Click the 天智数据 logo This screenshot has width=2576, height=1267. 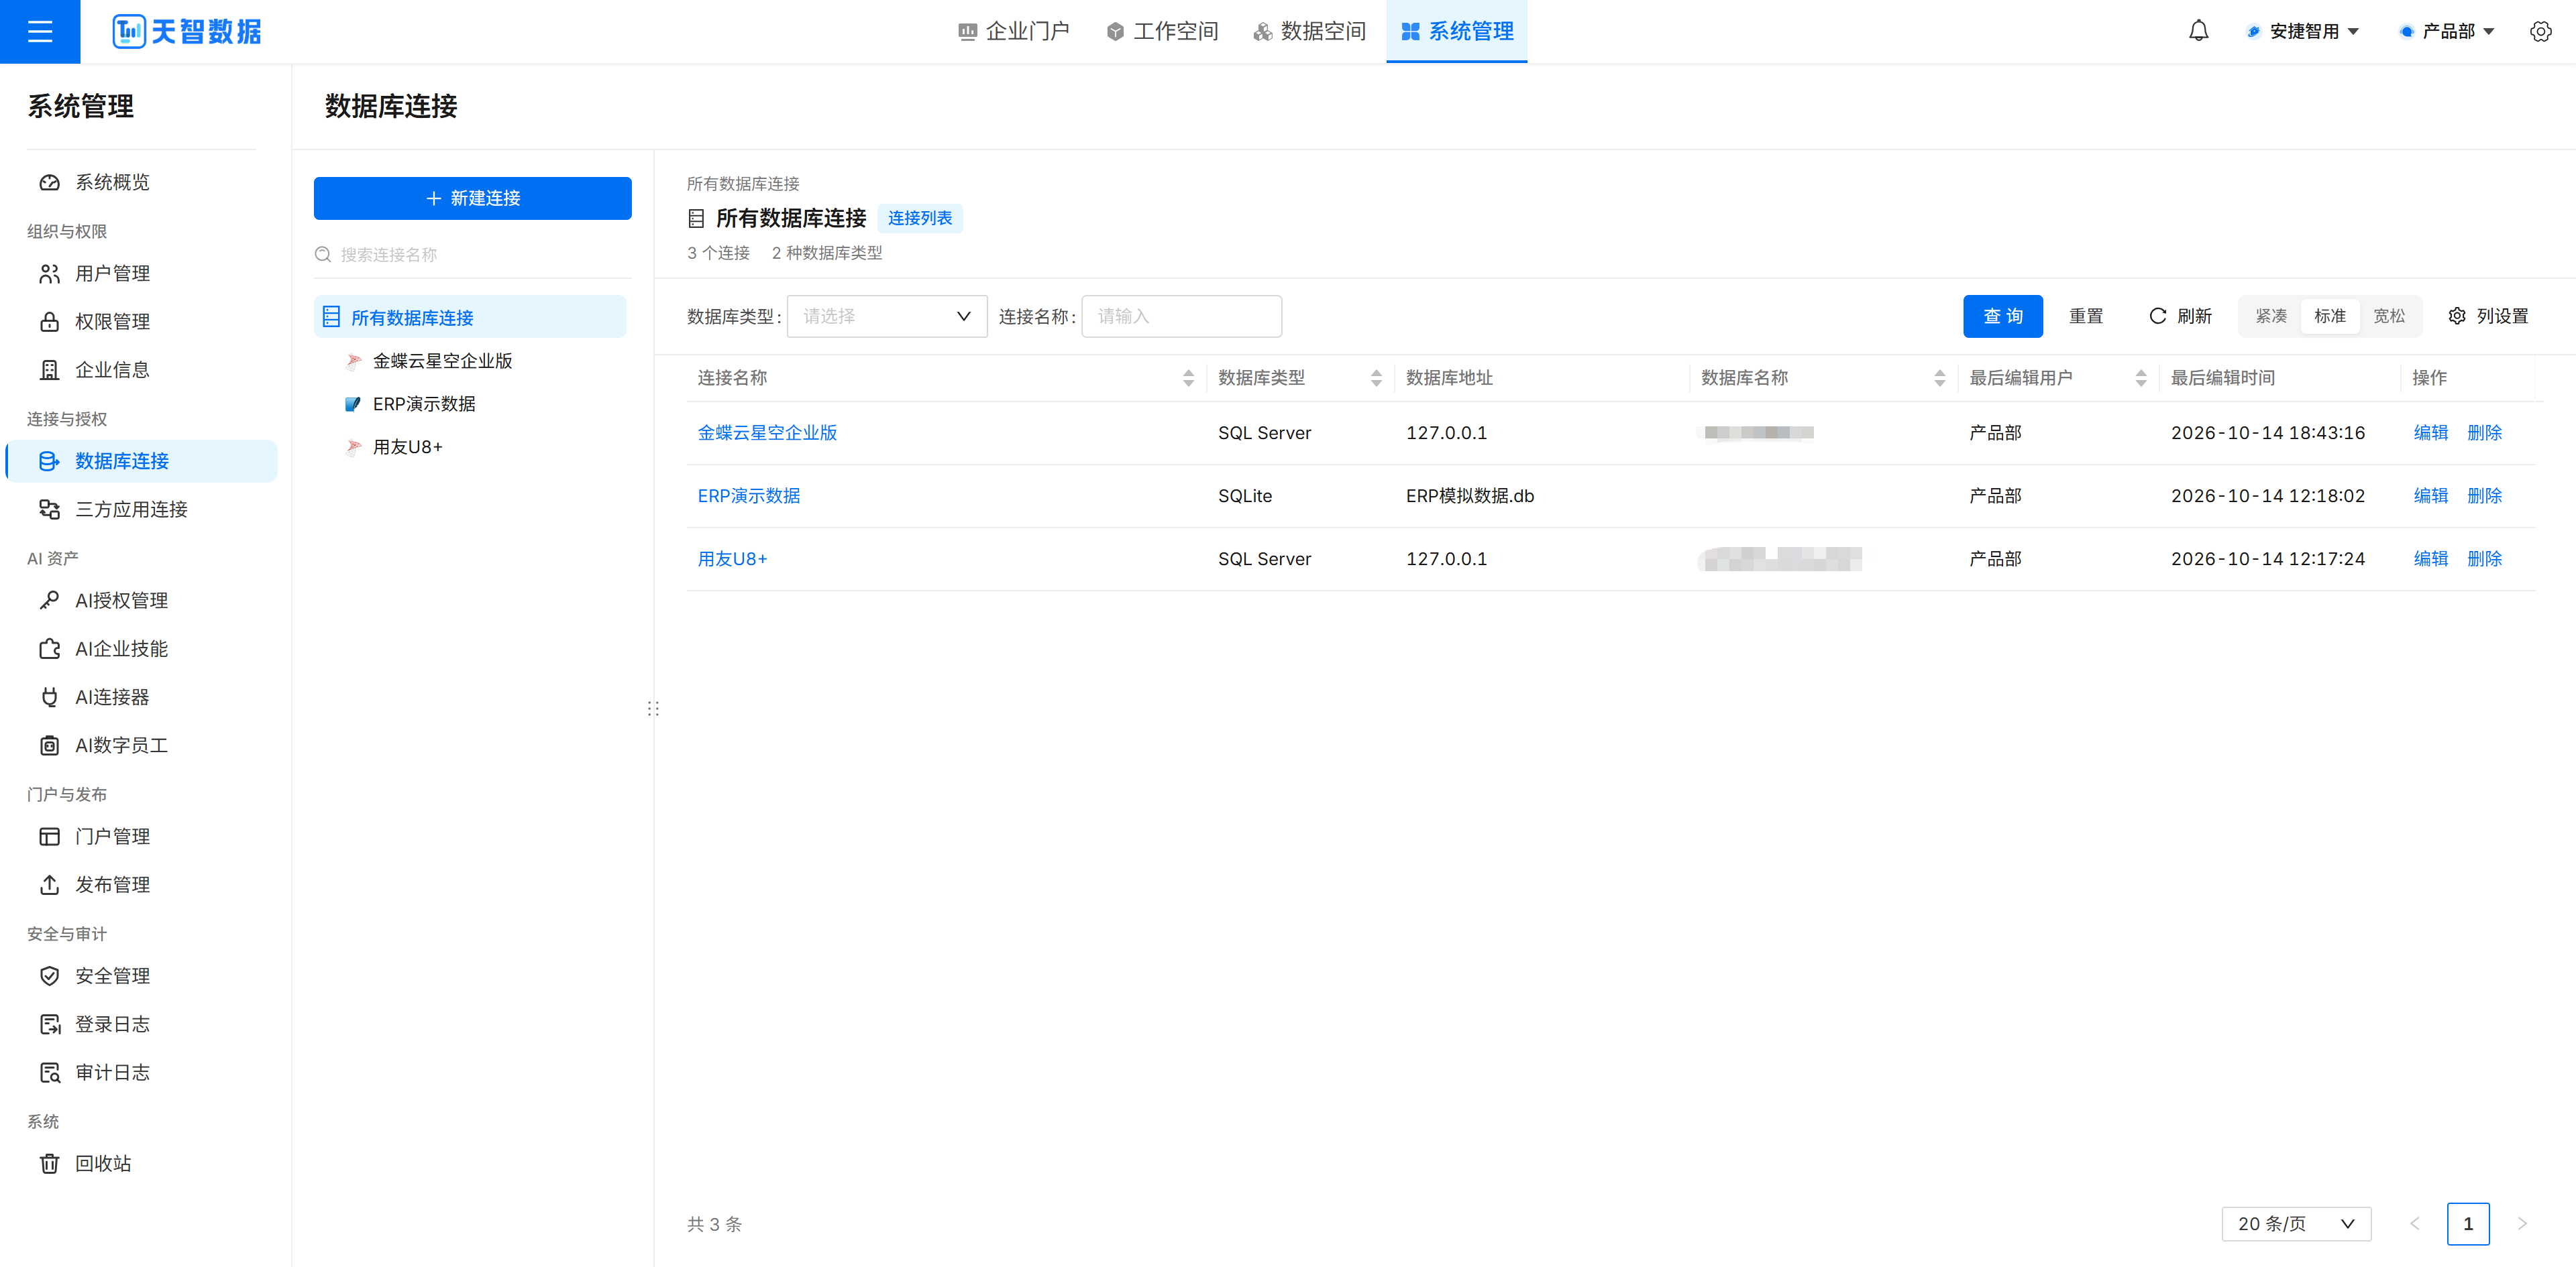click(x=187, y=31)
